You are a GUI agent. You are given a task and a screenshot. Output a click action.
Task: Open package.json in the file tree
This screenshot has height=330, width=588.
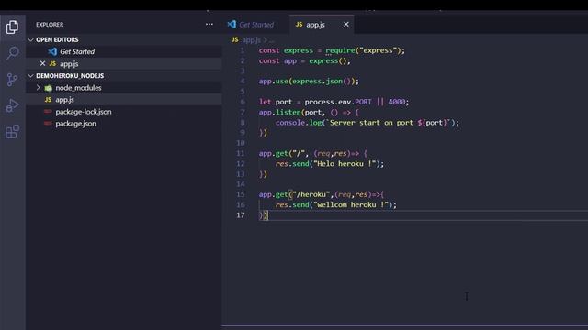coord(124,124)
